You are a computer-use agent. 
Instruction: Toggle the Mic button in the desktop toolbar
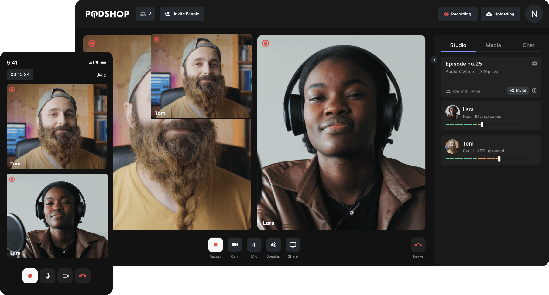pyautogui.click(x=254, y=245)
